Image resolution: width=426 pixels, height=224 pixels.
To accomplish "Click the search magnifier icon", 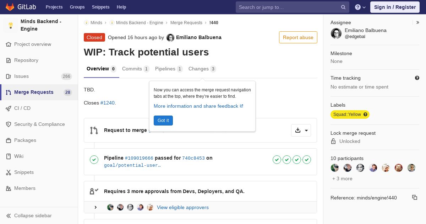I will (x=343, y=7).
